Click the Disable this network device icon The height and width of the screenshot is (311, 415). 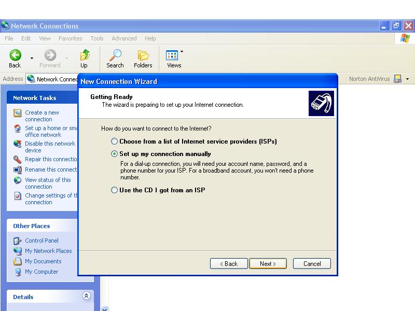point(18,144)
